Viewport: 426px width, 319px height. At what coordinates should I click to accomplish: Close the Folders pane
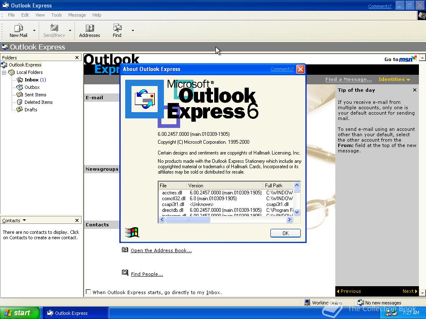click(77, 57)
